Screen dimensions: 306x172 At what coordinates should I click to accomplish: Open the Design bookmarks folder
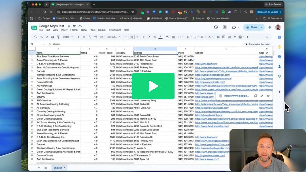click(x=44, y=18)
